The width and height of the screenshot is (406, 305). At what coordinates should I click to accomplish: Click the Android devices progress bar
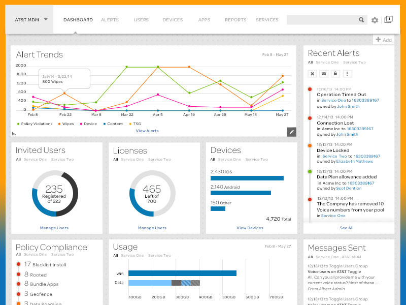pyautogui.click(x=241, y=193)
